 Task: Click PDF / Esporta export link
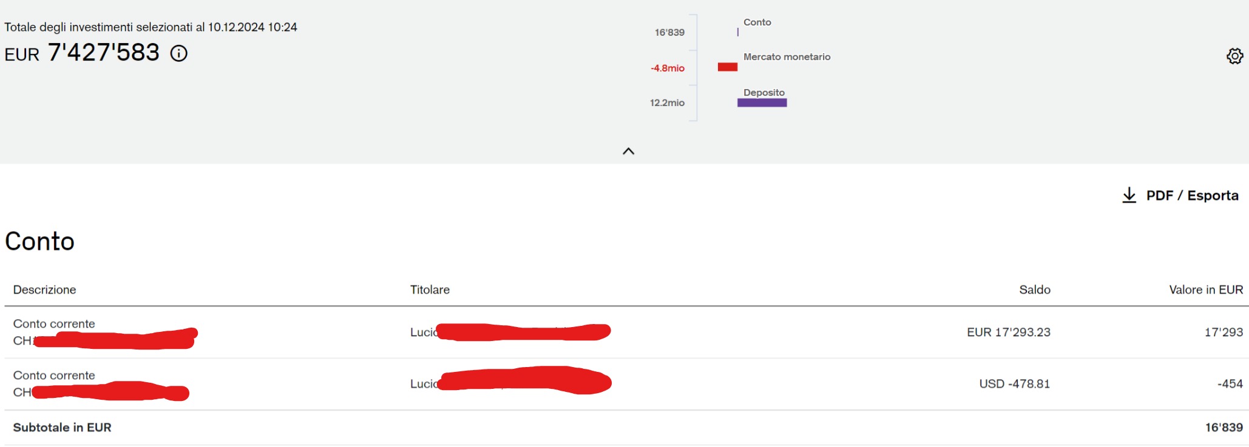[1192, 196]
